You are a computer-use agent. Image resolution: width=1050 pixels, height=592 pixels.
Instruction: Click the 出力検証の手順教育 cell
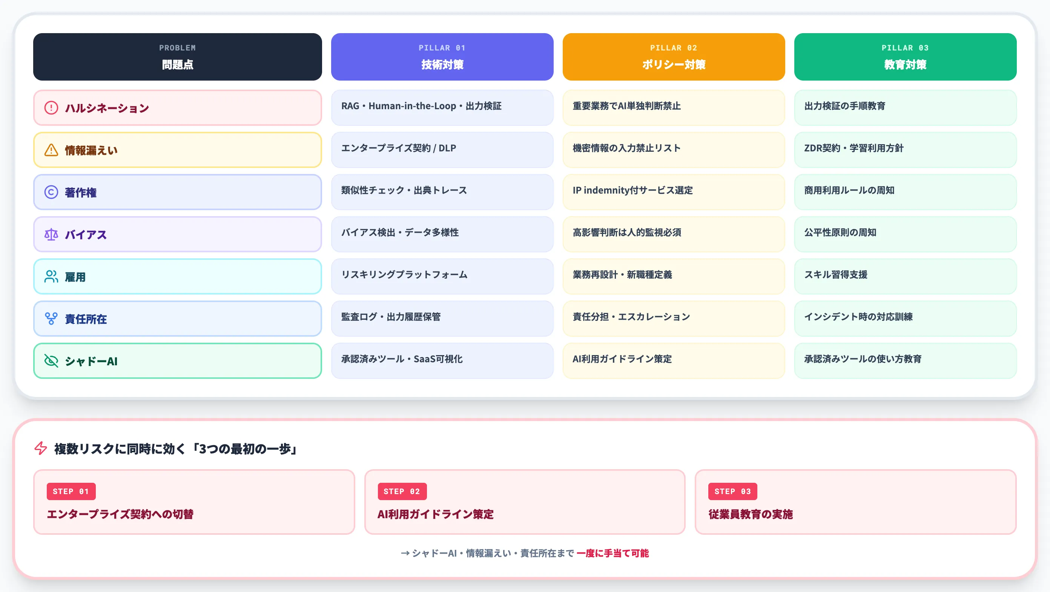tap(905, 108)
